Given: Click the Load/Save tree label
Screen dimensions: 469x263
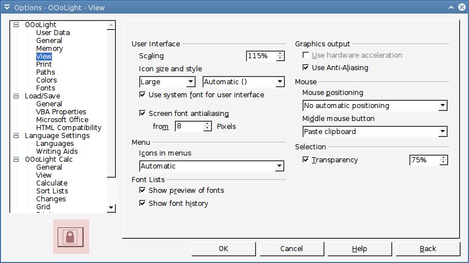Looking at the screenshot, I should pos(42,96).
